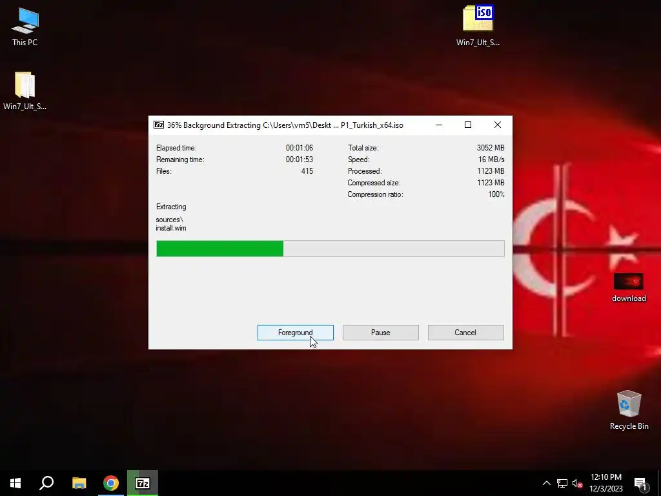This screenshot has height=496, width=661.
Task: Click the 7-Zip taskbar button
Action: (x=143, y=483)
